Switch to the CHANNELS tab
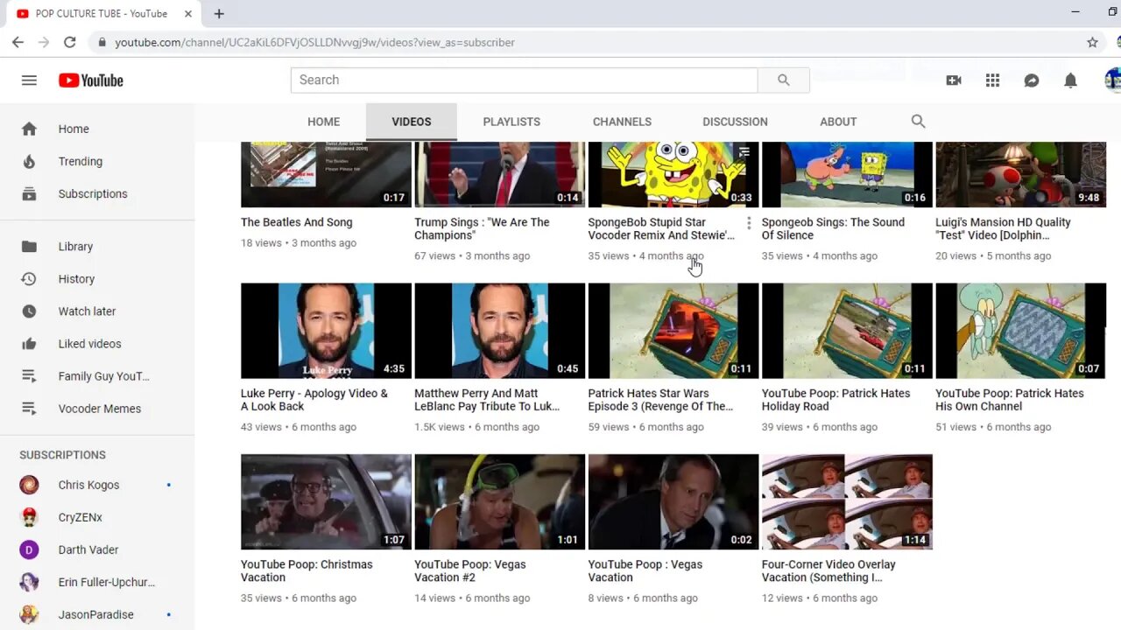Image resolution: width=1121 pixels, height=630 pixels. tap(622, 122)
